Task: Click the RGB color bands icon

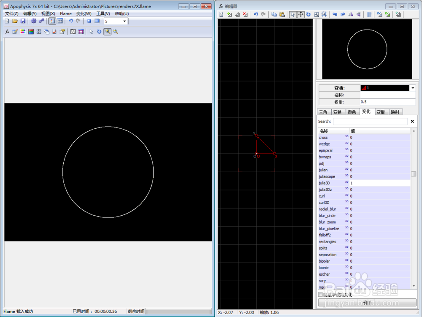Action: coord(31,32)
